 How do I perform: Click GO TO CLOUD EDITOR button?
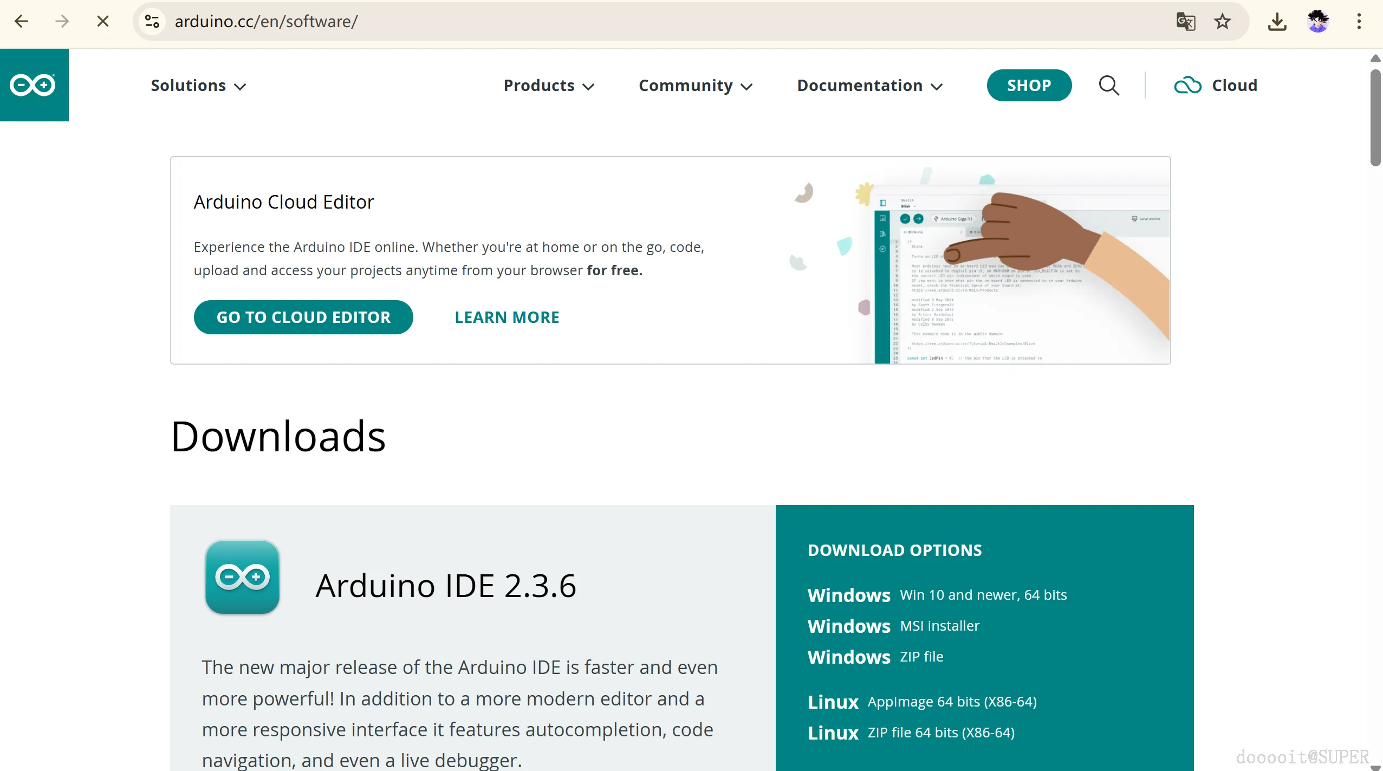click(x=303, y=317)
